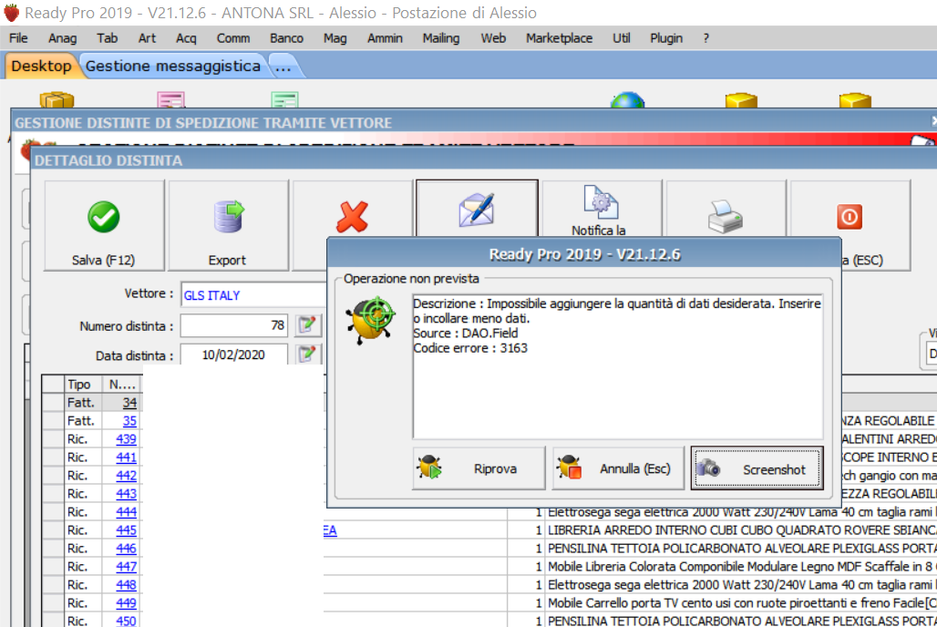Click the calendar edit icon beside Data distinta
This screenshot has height=627, width=937.
pyautogui.click(x=306, y=354)
